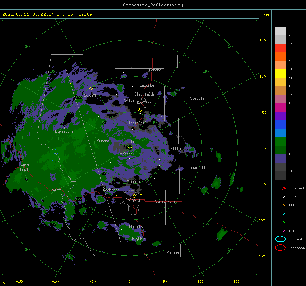Pick the cyan 27ZW arrow symbol
Image resolution: width=306 pixels, height=286 pixels.
[280, 214]
